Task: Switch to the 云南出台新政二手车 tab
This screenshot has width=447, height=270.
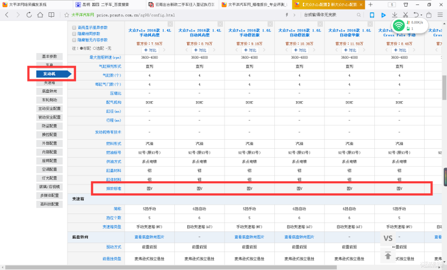Action: (182, 4)
